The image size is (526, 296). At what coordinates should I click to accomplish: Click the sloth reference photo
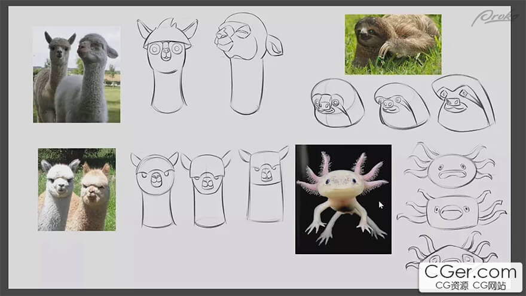click(393, 44)
